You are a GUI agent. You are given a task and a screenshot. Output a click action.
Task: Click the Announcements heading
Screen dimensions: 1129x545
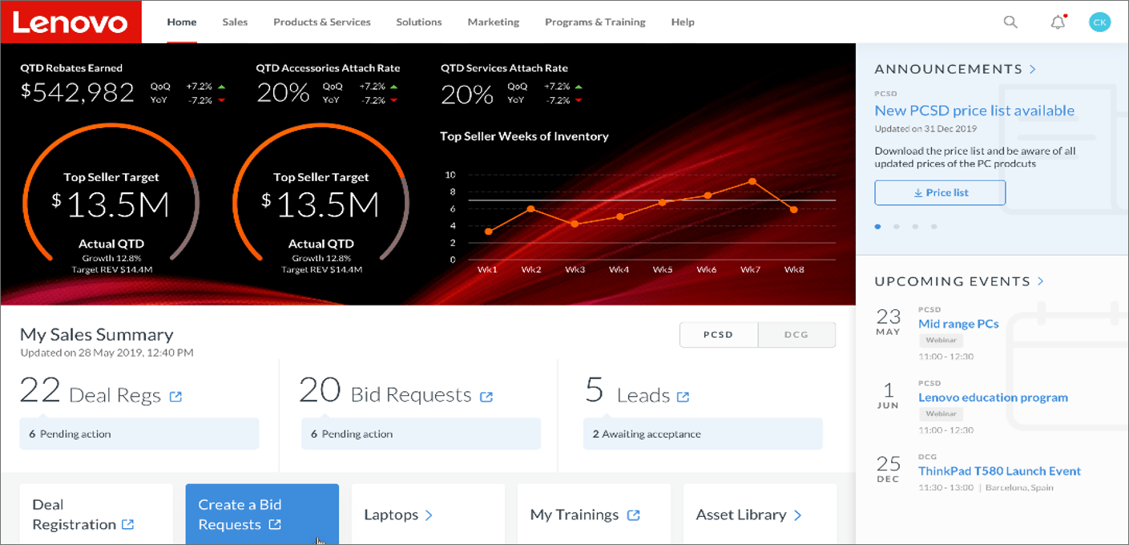click(948, 69)
